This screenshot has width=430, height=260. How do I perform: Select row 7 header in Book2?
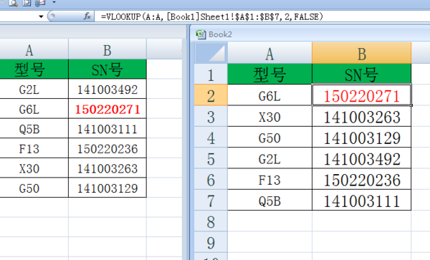tap(211, 201)
